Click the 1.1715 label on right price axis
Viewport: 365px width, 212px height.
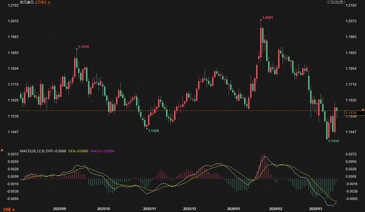[x=351, y=85]
